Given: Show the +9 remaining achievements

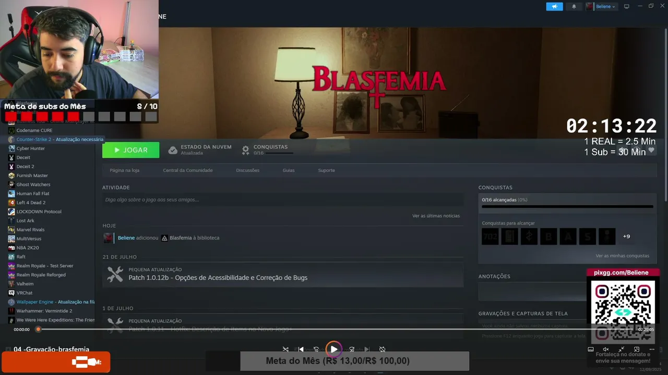Looking at the screenshot, I should tap(626, 236).
